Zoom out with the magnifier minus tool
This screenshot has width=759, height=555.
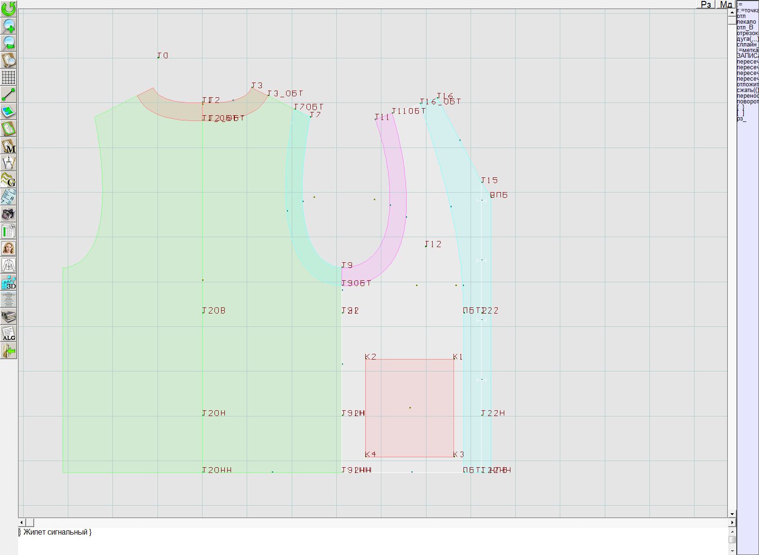9,43
